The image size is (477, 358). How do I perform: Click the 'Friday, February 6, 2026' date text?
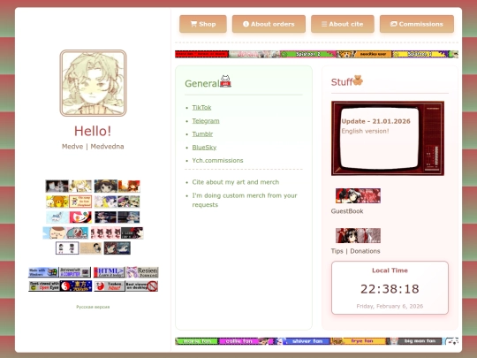[x=390, y=306]
